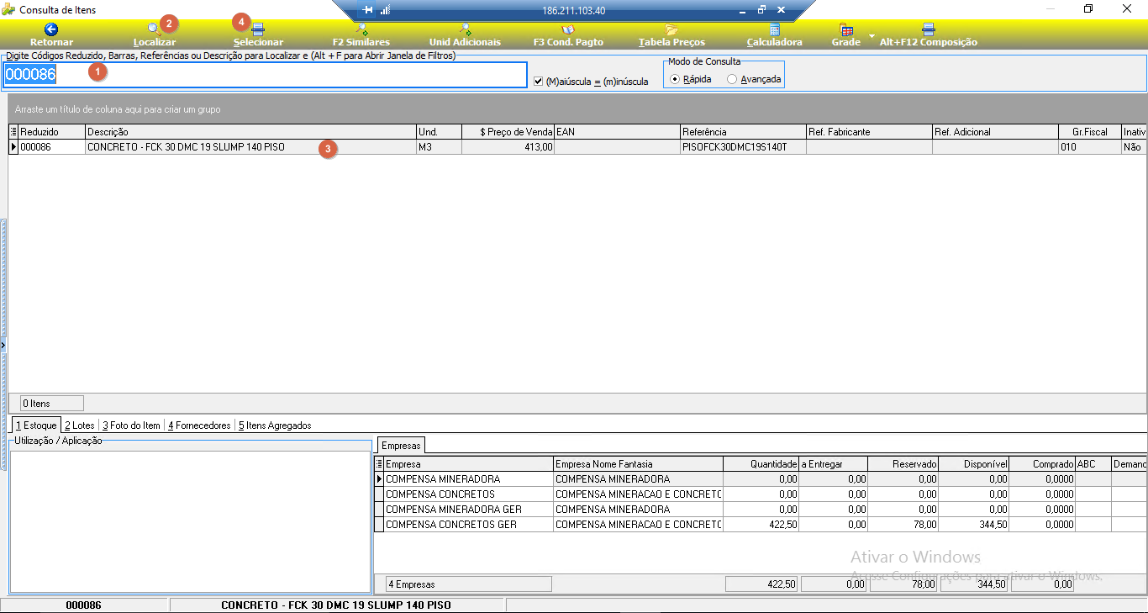Click the Selecionar printer-style icon
The height and width of the screenshot is (613, 1148).
pyautogui.click(x=258, y=29)
